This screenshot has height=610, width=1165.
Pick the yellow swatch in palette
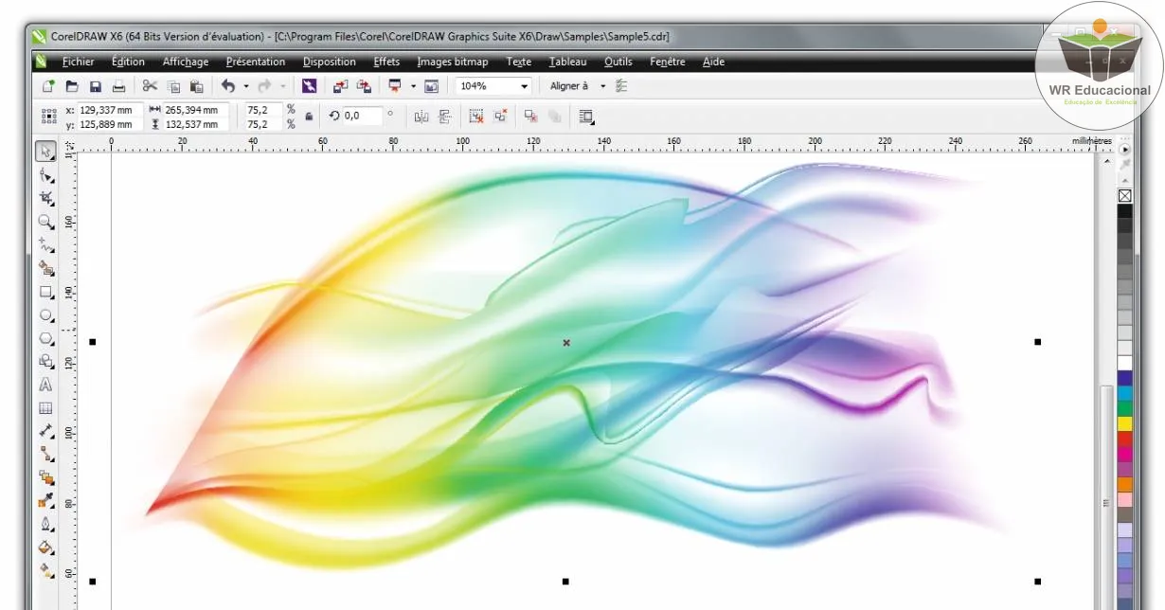[x=1125, y=423]
